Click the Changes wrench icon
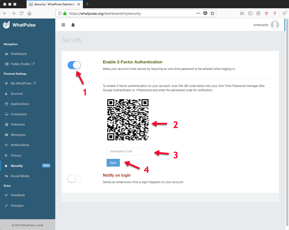Screen dimensions: 289x230 (x=7, y=205)
